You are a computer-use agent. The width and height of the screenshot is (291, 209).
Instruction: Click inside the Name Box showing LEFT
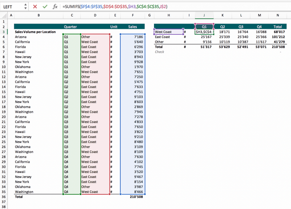pos(12,7)
